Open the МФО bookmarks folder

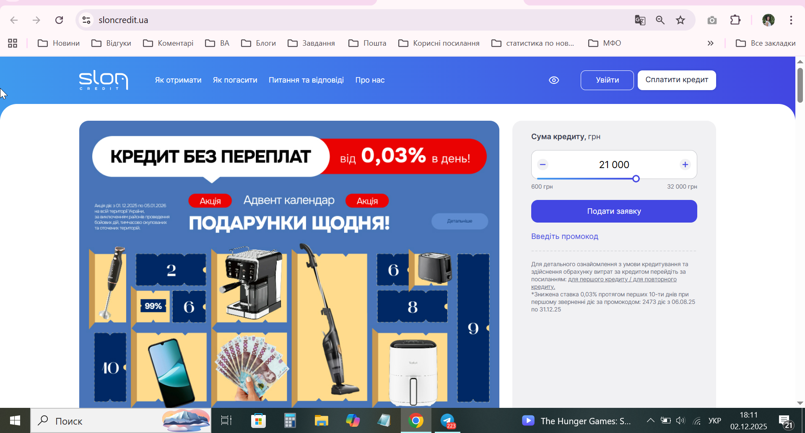pos(605,43)
